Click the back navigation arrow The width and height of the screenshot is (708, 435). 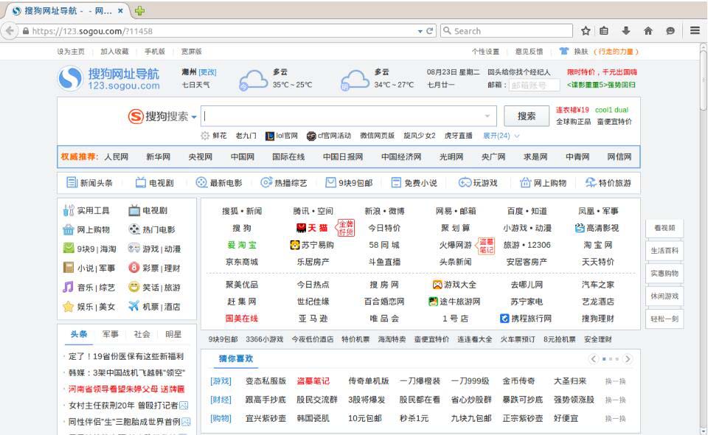click(x=10, y=31)
